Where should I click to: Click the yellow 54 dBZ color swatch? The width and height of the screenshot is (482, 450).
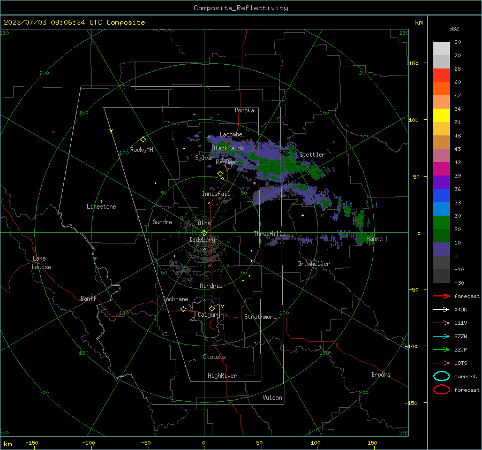441,115
